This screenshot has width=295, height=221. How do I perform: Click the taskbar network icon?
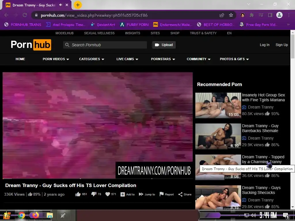[247, 215]
